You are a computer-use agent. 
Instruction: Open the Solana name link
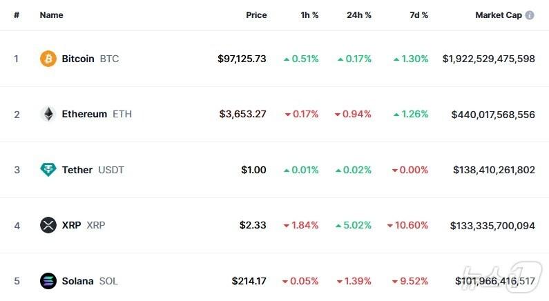77,281
